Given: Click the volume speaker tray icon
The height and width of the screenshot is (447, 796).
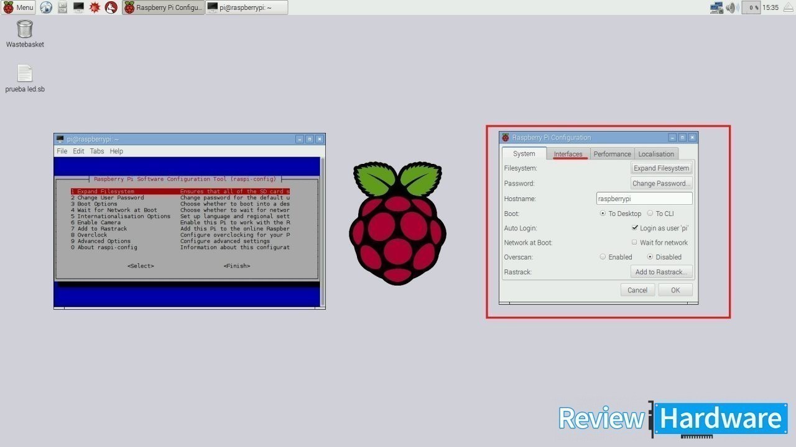Looking at the screenshot, I should pos(732,7).
